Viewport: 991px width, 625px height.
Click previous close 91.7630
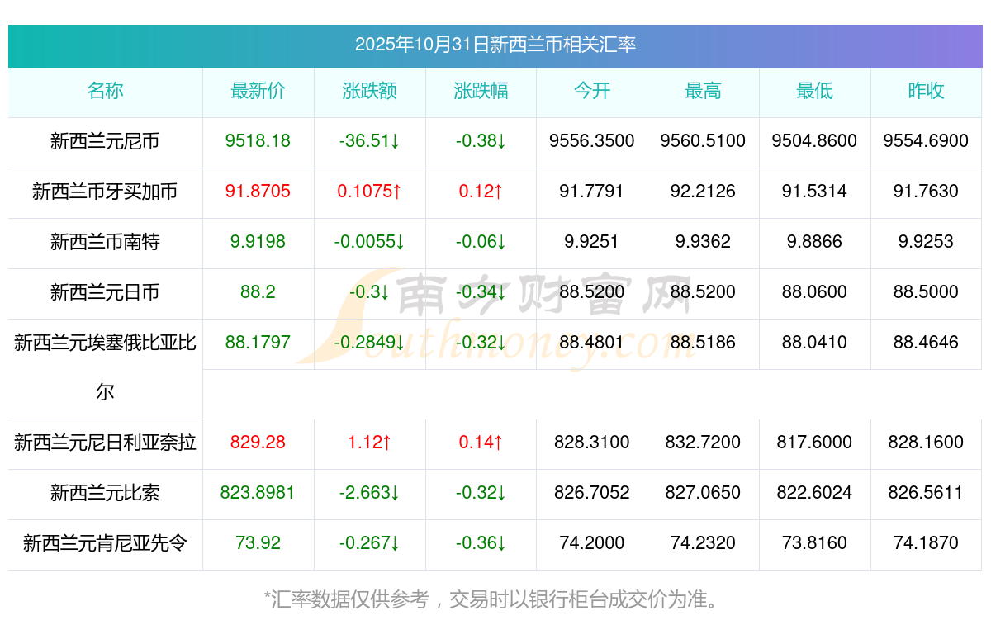click(926, 192)
